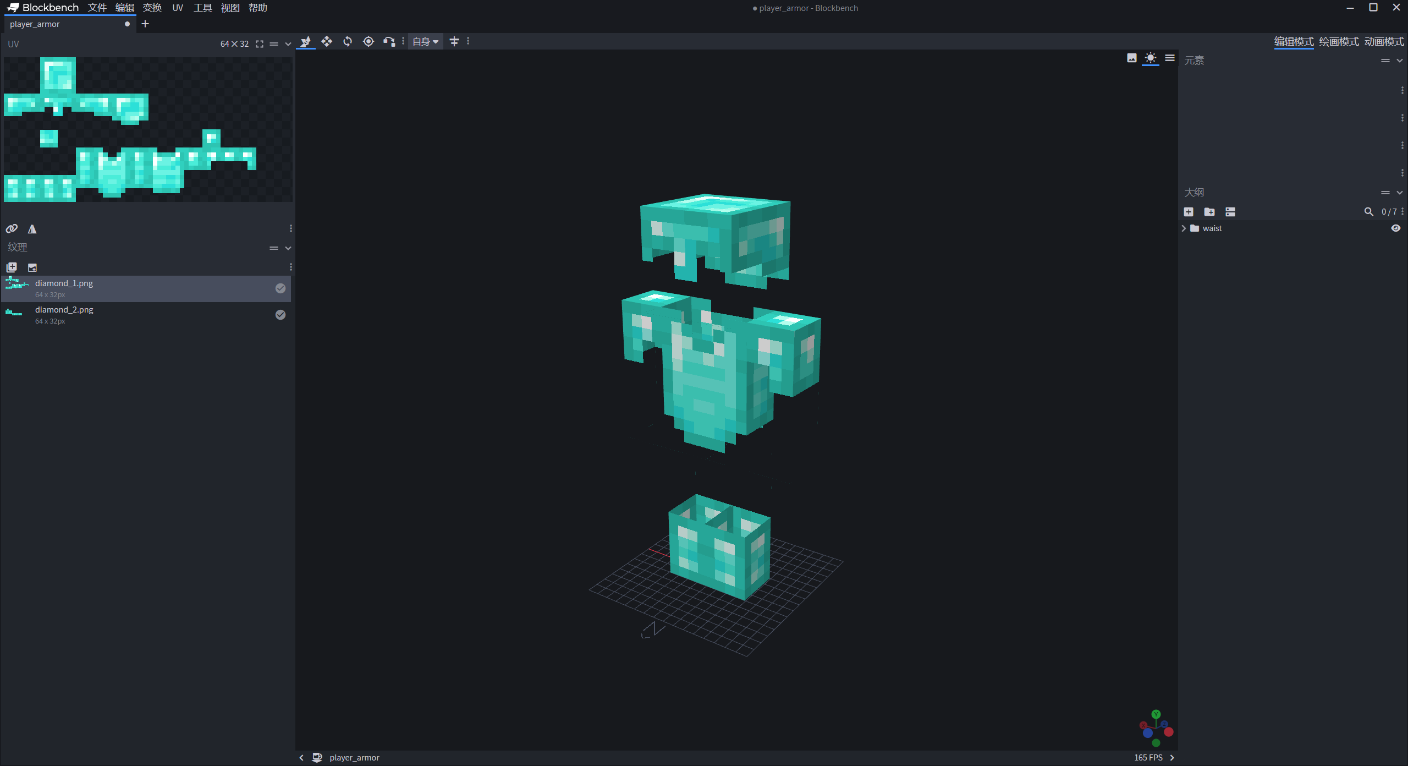Click the UV panel drag handle

(x=274, y=44)
